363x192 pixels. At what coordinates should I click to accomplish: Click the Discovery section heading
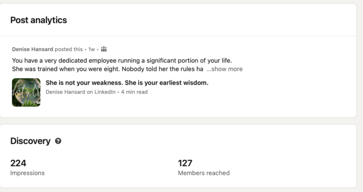click(30, 141)
